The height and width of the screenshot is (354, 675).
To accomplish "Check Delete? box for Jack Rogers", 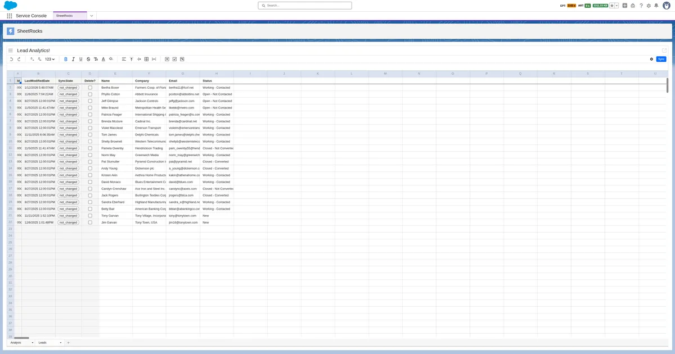I will [x=90, y=196].
